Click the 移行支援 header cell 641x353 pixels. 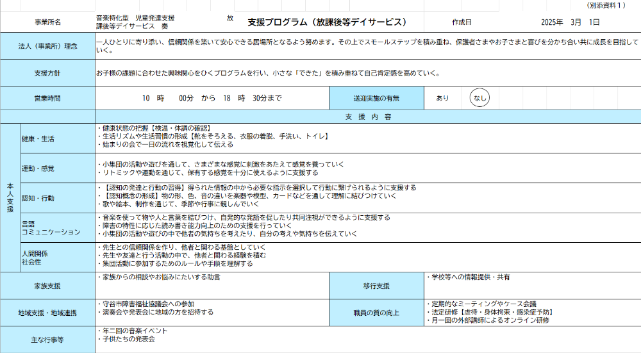[376, 286]
